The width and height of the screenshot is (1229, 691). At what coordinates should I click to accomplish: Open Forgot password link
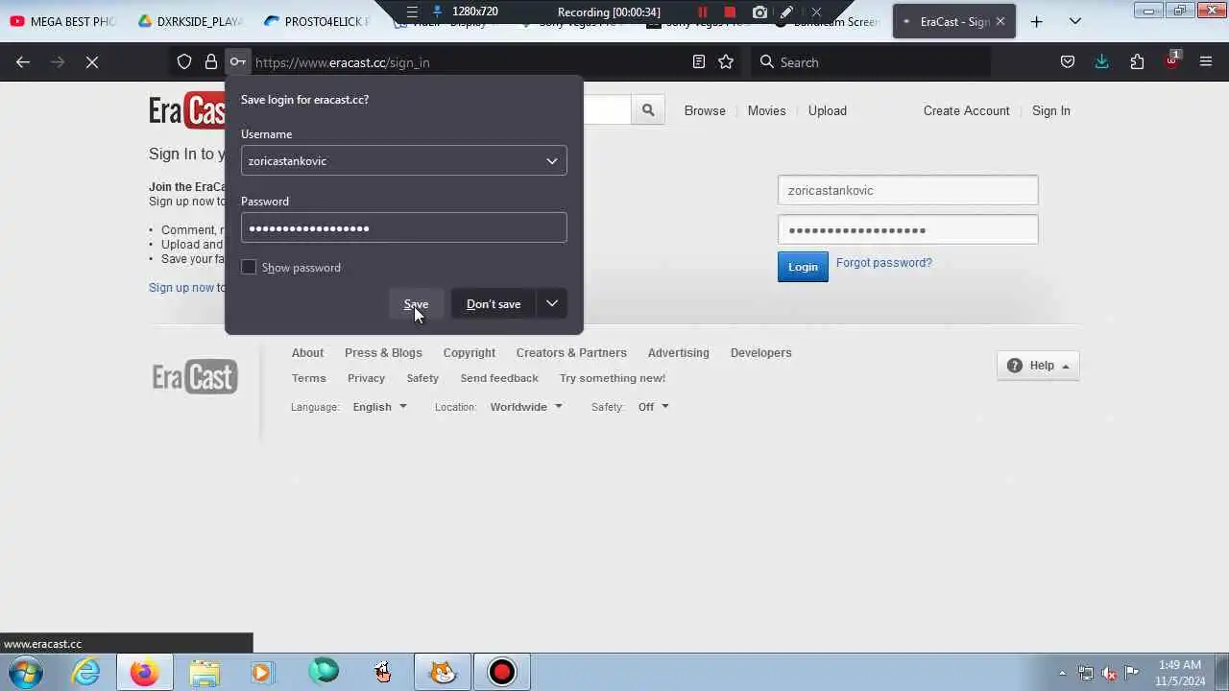883,263
